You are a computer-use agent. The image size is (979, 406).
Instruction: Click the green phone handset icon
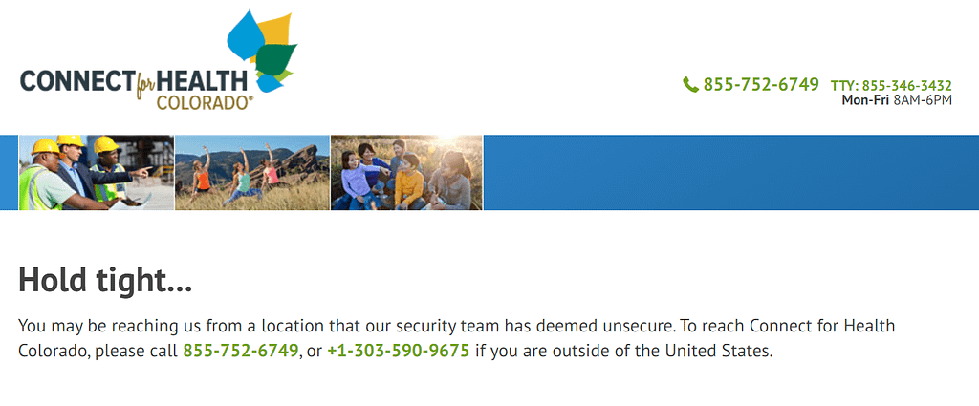pyautogui.click(x=690, y=84)
